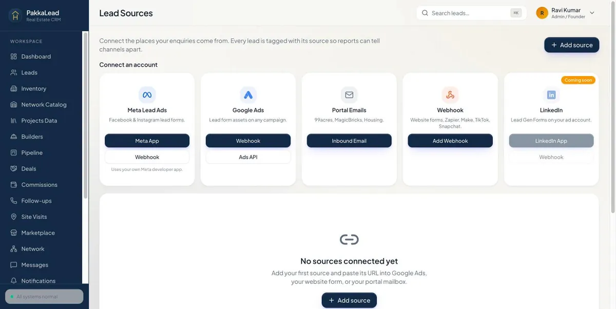This screenshot has width=616, height=309.
Task: Click the Add Webhook button
Action: click(x=450, y=141)
